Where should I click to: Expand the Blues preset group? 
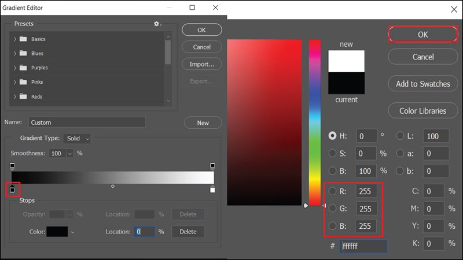coord(15,53)
